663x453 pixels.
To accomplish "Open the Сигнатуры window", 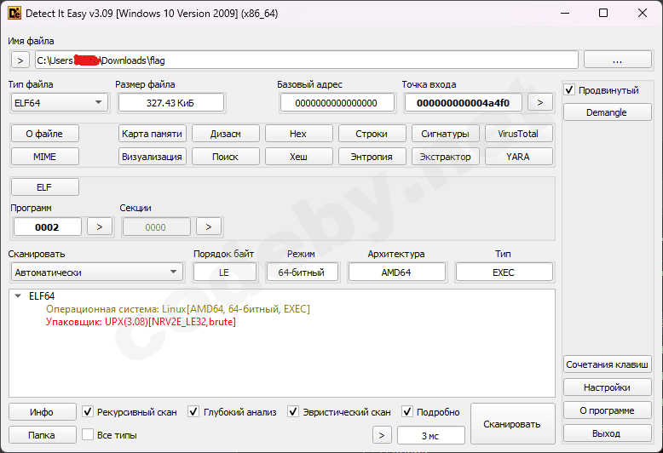I will click(x=445, y=134).
